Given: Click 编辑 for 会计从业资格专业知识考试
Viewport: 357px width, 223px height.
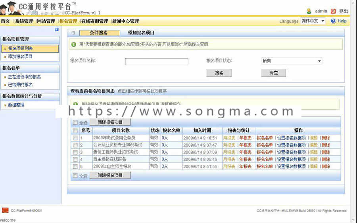Looking at the screenshot, I should (313, 145).
